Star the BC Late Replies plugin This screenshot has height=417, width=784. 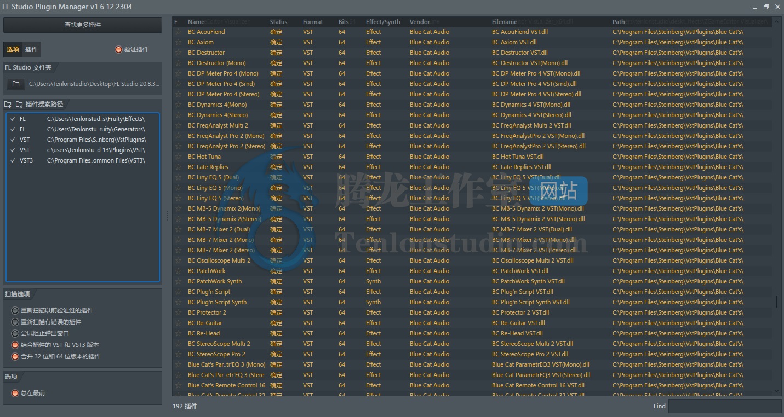[178, 167]
